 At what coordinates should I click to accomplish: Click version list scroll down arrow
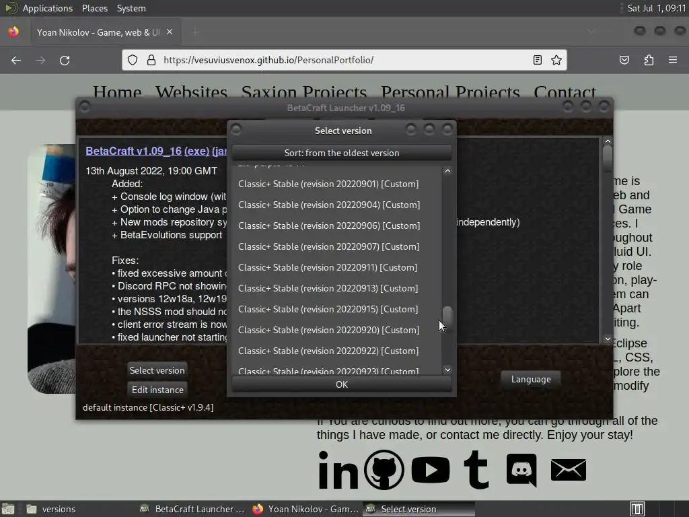(x=447, y=370)
